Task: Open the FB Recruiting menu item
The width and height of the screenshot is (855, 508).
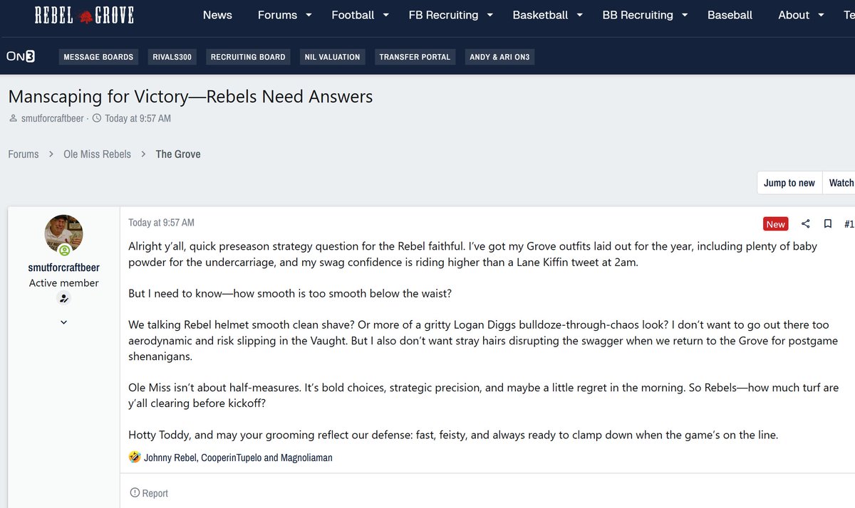Action: click(443, 15)
